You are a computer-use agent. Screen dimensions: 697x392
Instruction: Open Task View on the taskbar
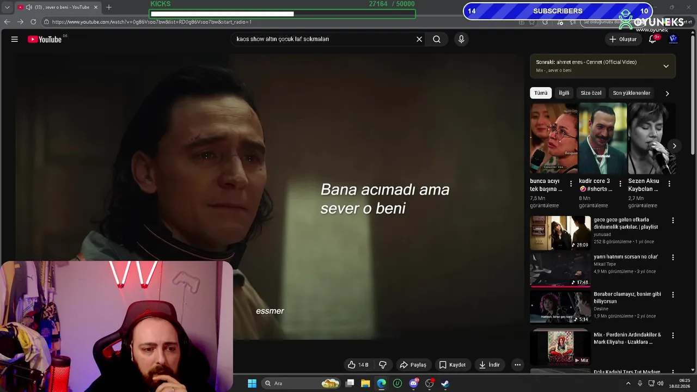[350, 383]
